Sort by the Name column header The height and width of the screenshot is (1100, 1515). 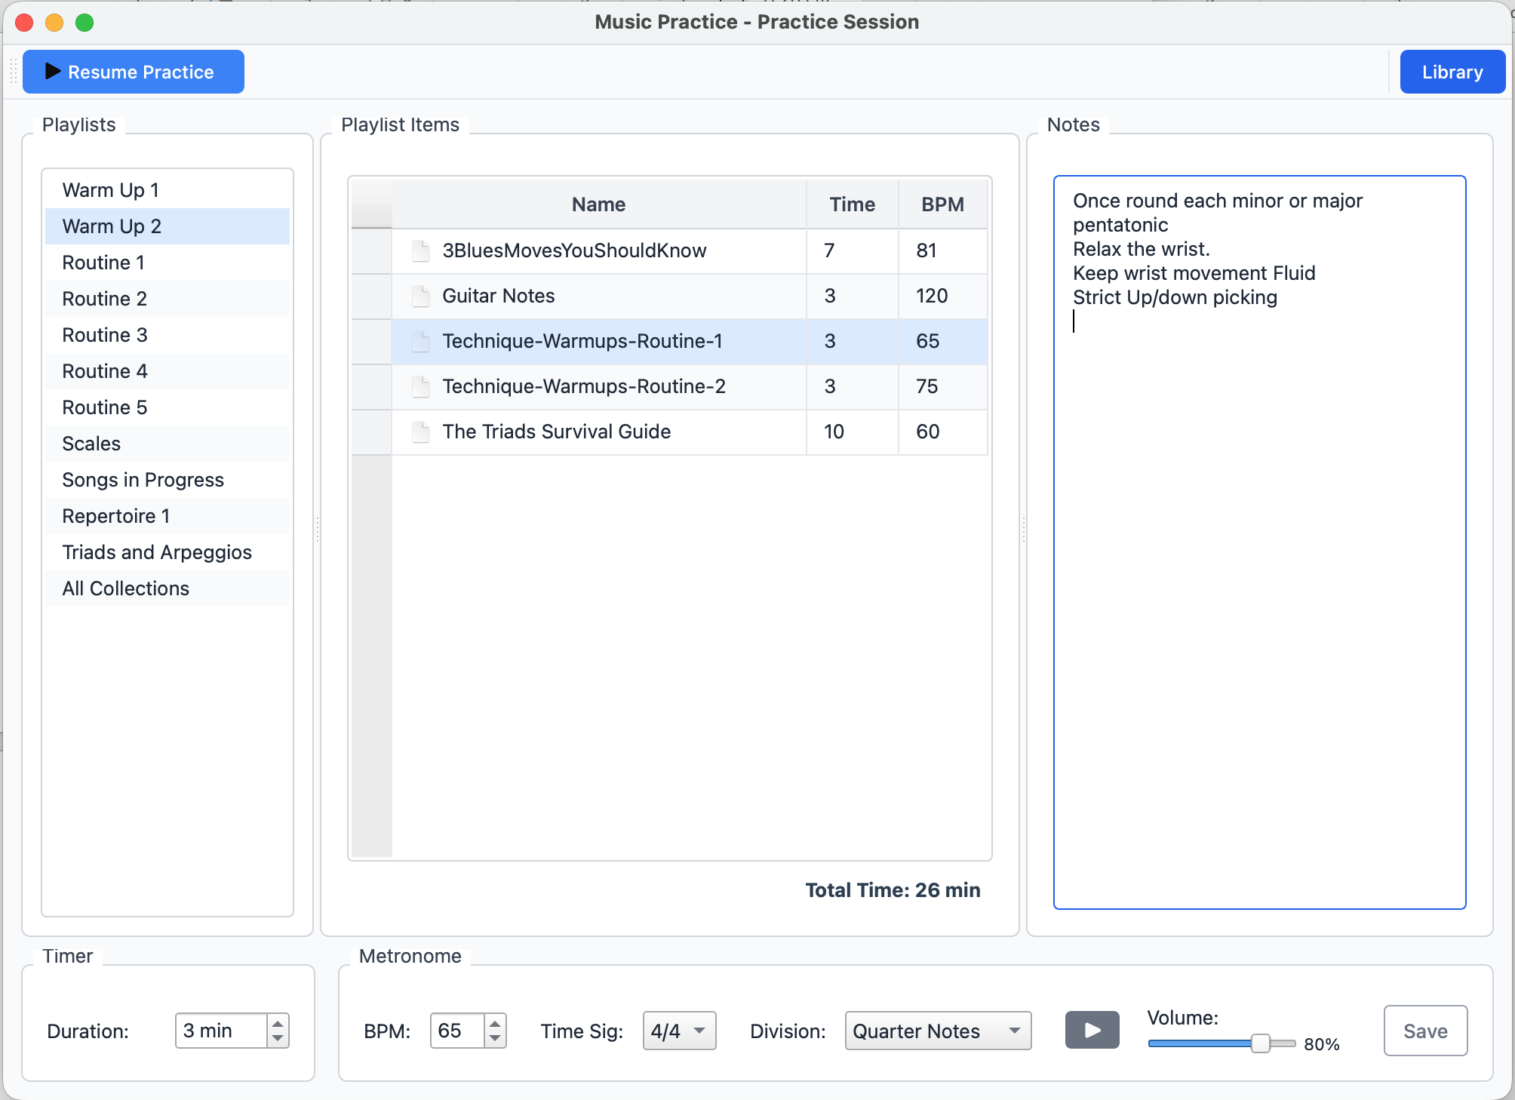[599, 204]
